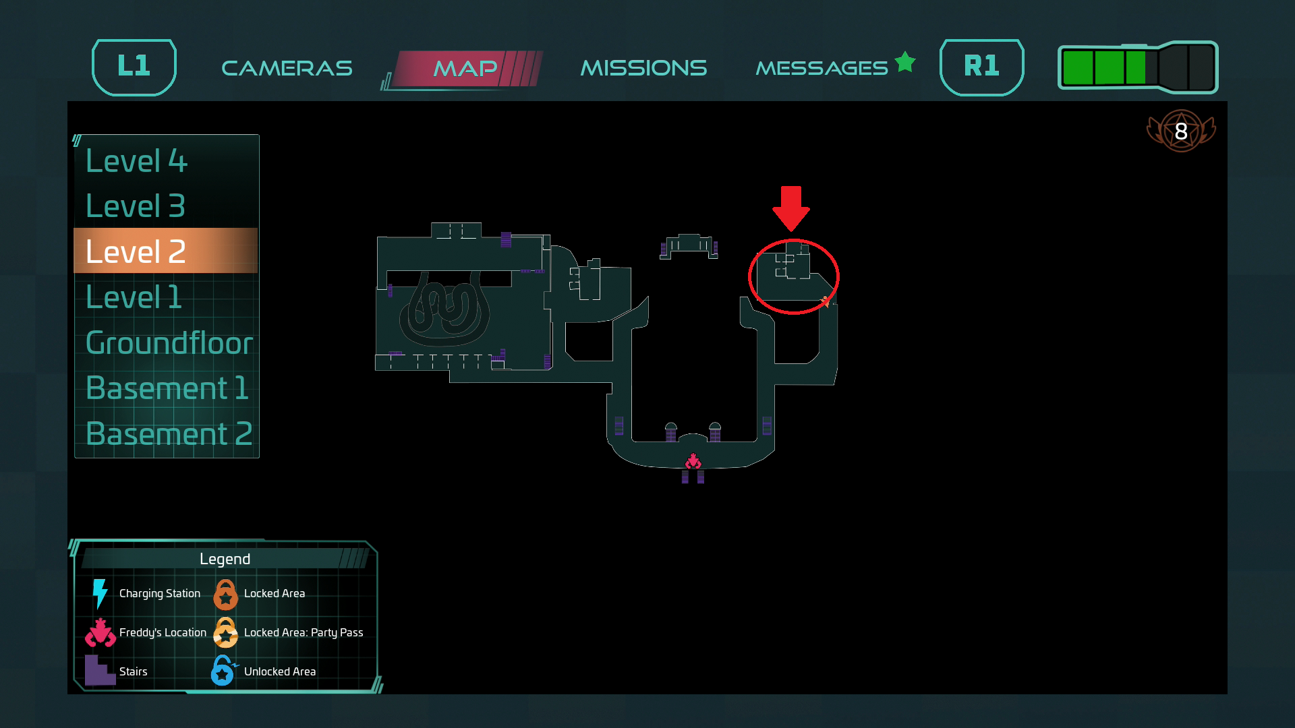Press R1 button on the toolbar
Image resolution: width=1295 pixels, height=728 pixels.
click(x=982, y=67)
